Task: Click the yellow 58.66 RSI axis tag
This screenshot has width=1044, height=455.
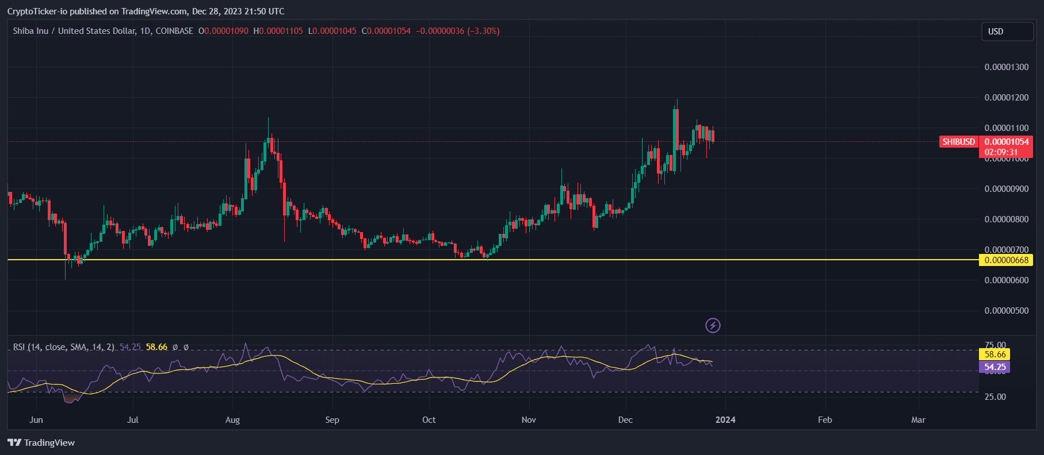Action: pos(995,354)
